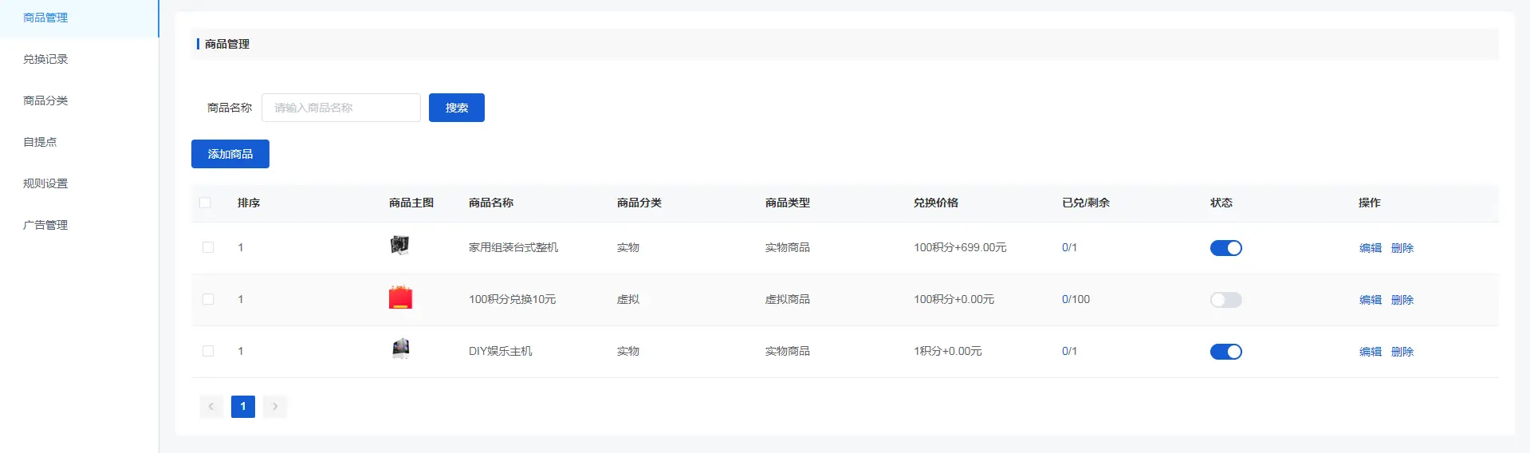The width and height of the screenshot is (1530, 453).
Task: Click 虚拟商品 type cell
Action: tap(788, 299)
